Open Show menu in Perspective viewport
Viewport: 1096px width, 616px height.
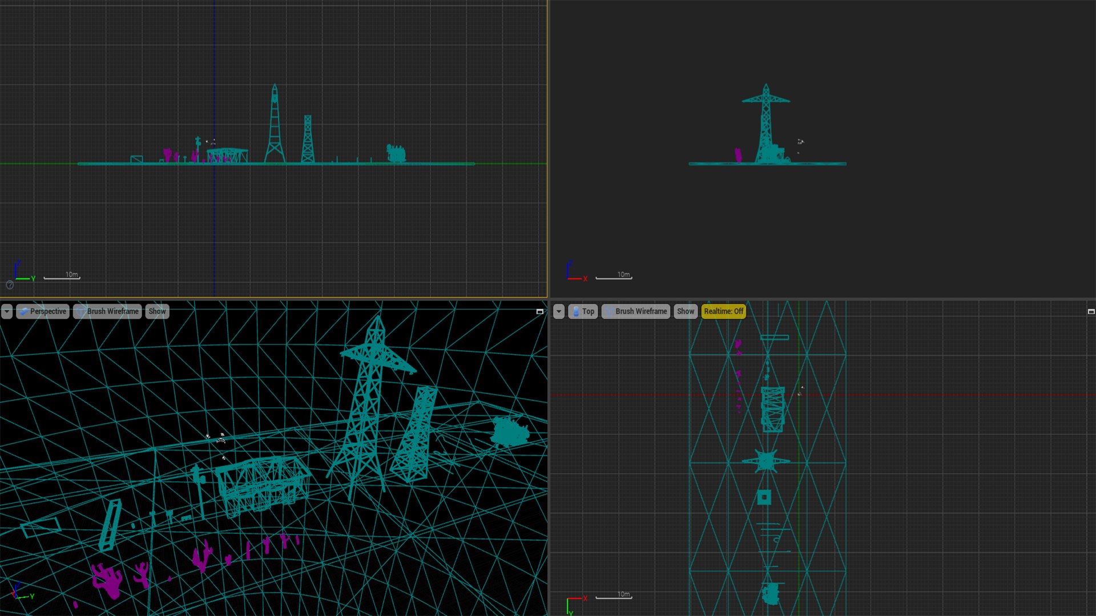157,311
